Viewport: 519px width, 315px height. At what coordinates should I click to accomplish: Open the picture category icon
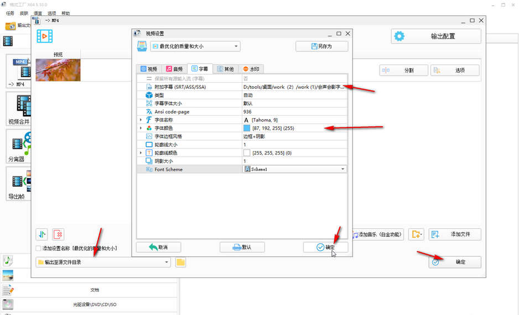pos(8,275)
